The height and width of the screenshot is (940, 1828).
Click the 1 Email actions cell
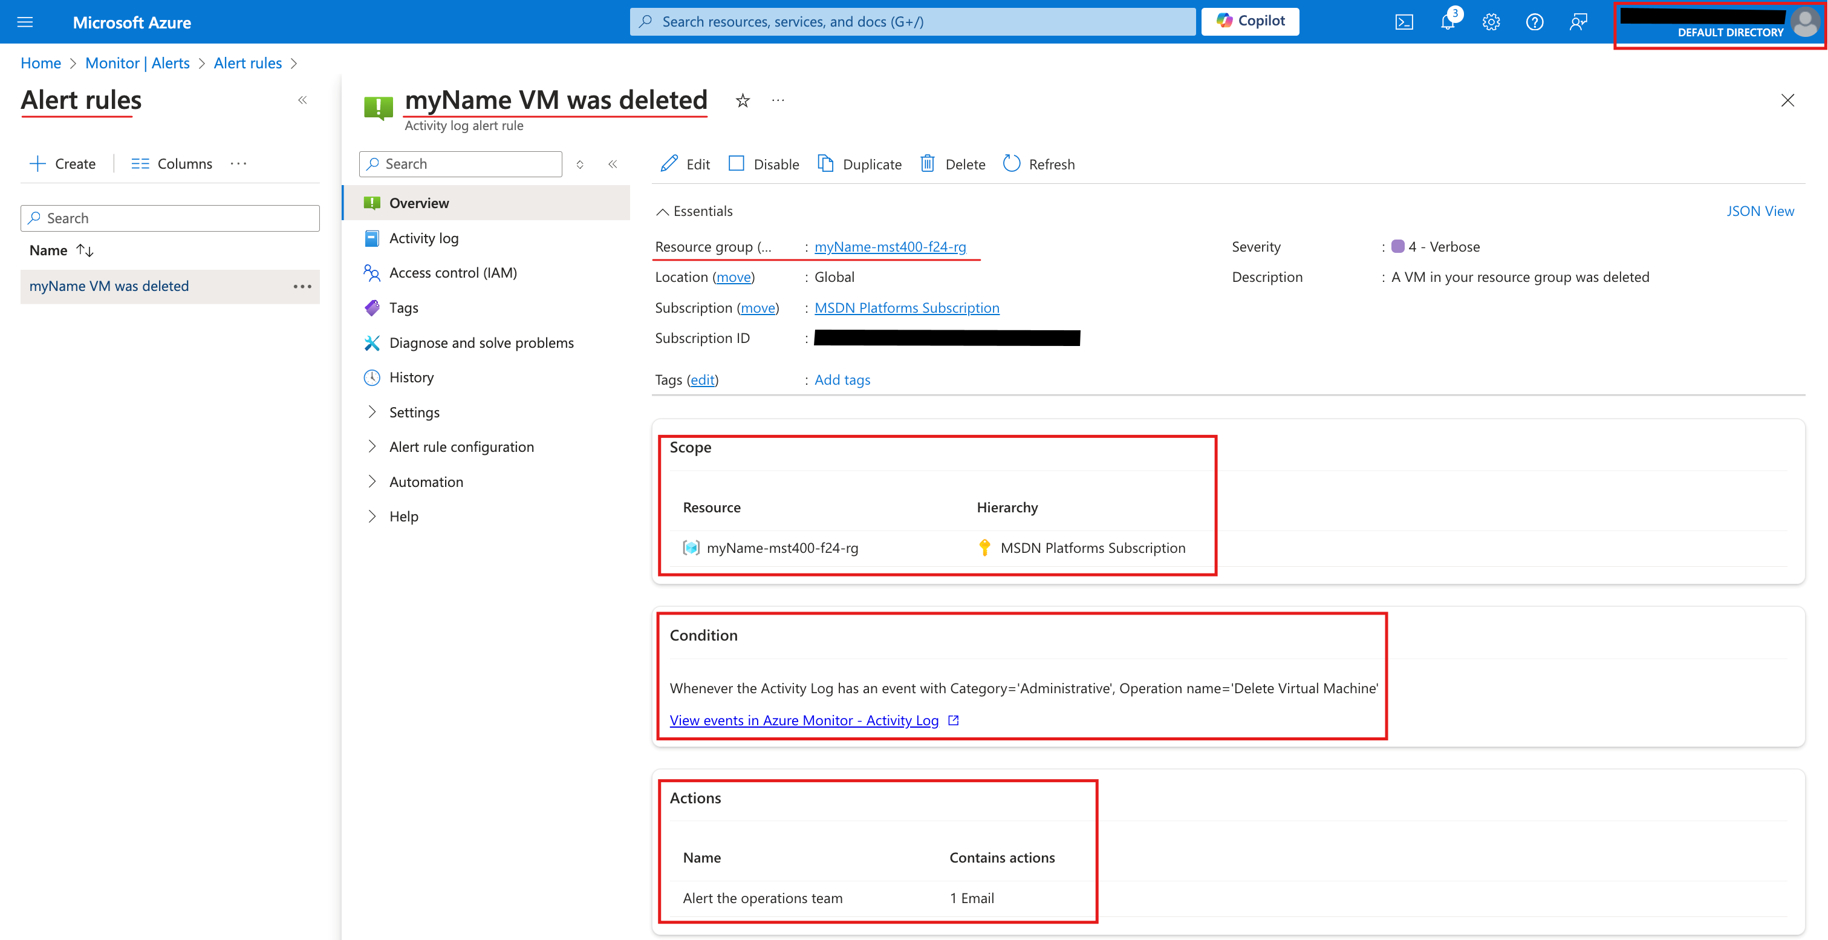click(972, 898)
